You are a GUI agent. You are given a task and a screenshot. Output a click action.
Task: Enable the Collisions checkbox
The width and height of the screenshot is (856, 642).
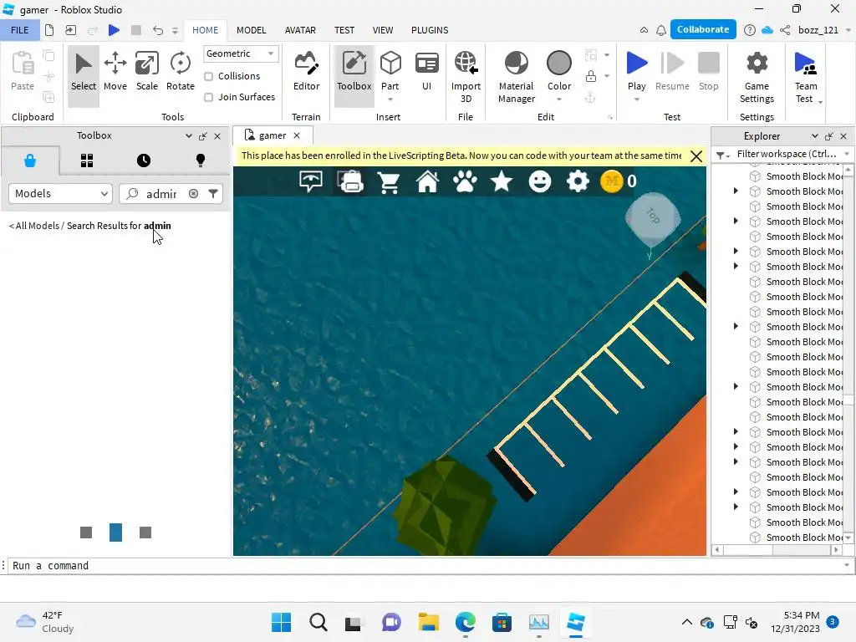click(208, 76)
